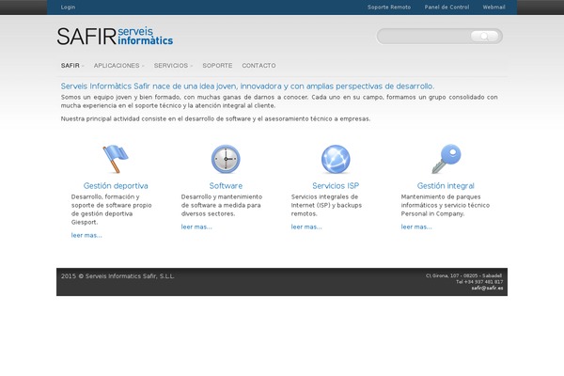
Task: Click the headline about Serveis Informàtics Safir
Action: click(247, 86)
